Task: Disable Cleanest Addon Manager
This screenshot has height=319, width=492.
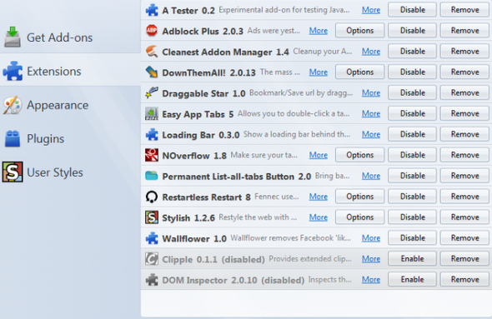Action: click(x=412, y=52)
